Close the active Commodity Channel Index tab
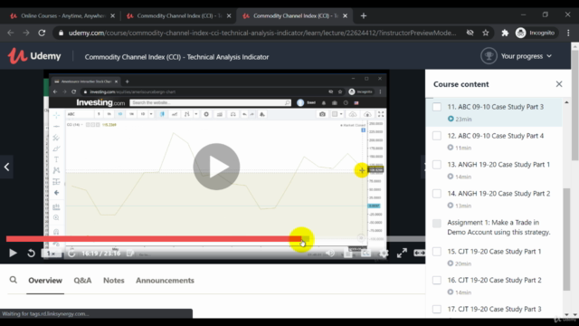This screenshot has width=579, height=326. 345,16
